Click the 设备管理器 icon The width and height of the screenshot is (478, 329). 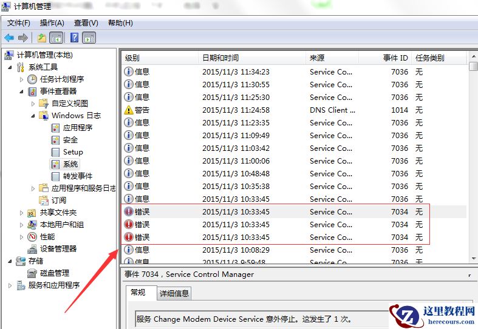point(32,249)
